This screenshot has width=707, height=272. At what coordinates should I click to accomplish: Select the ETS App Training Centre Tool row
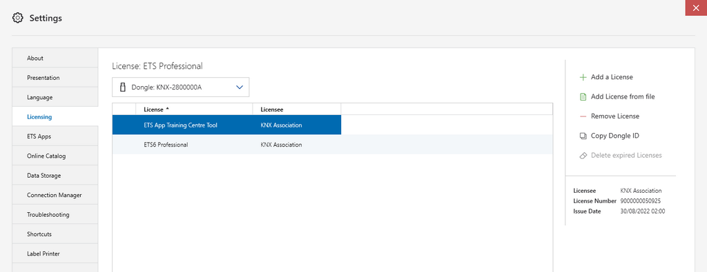[x=332, y=125]
